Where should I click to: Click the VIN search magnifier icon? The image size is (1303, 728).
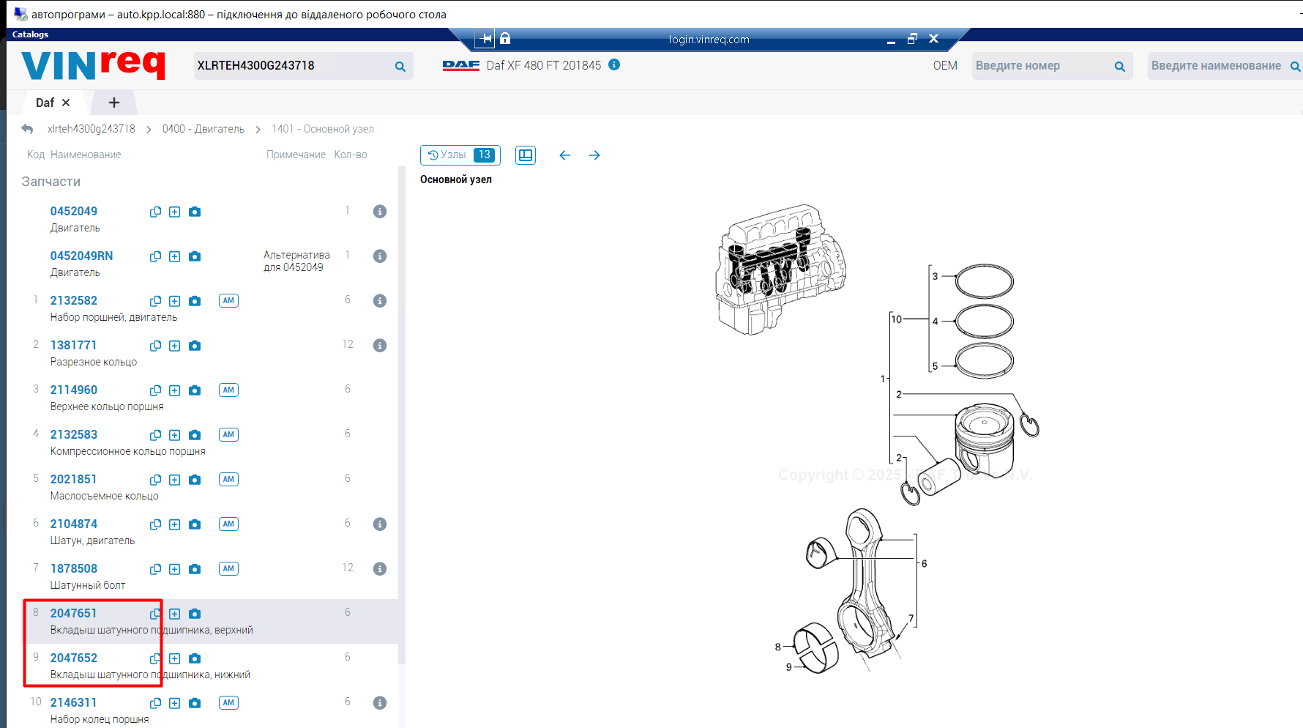click(x=400, y=67)
